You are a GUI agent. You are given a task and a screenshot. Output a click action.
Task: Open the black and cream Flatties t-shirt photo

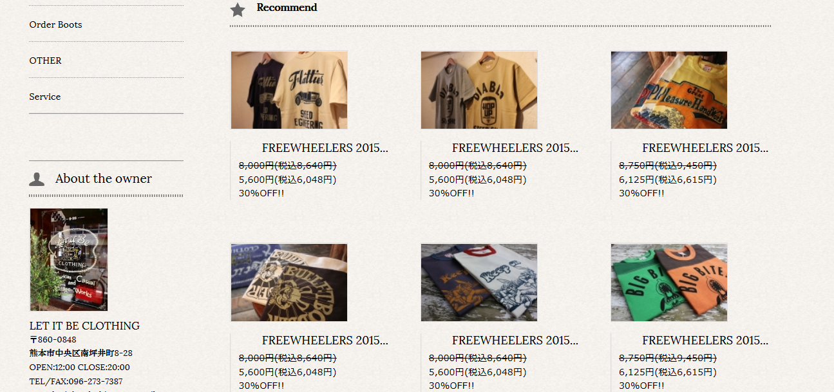point(289,90)
